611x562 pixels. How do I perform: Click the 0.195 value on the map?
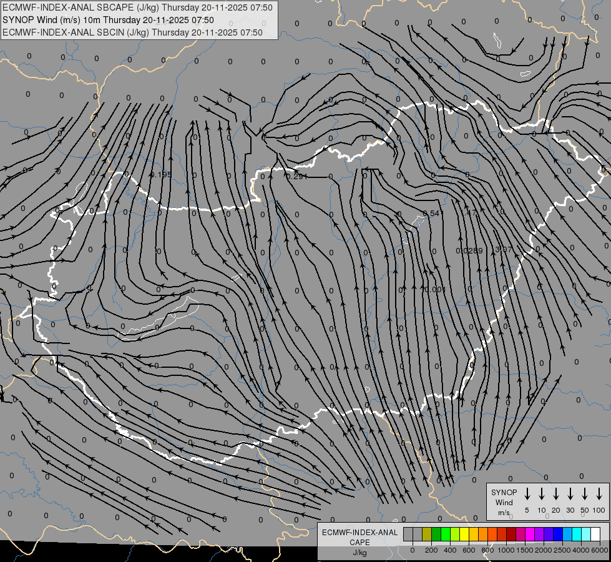(x=161, y=174)
